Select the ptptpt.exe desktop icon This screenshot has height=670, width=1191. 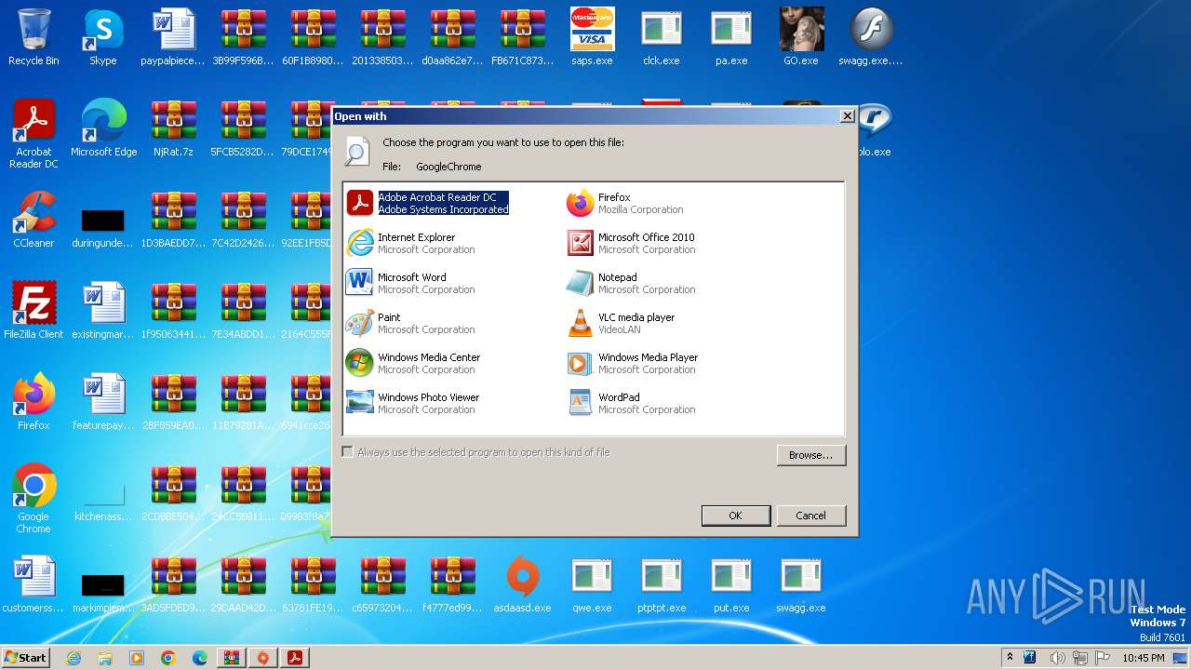click(x=662, y=584)
